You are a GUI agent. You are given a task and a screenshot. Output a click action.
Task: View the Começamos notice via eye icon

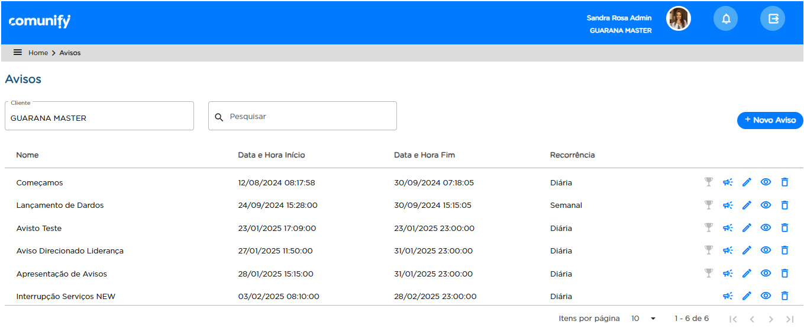[x=766, y=182]
